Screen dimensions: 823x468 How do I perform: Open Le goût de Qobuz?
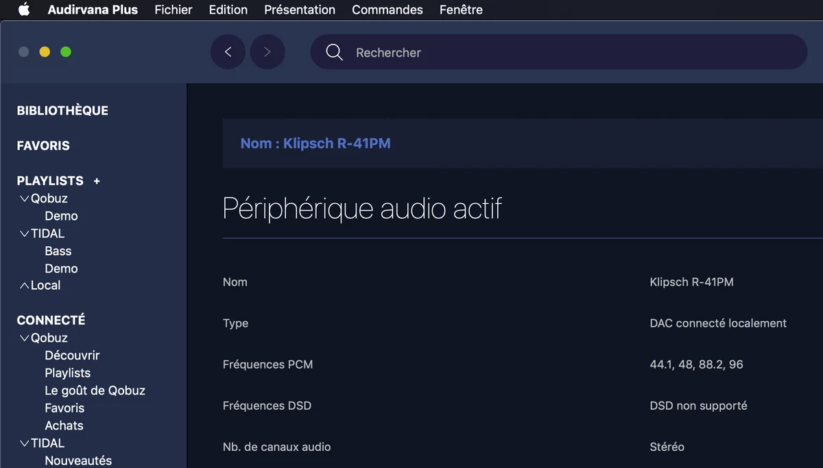coord(95,390)
